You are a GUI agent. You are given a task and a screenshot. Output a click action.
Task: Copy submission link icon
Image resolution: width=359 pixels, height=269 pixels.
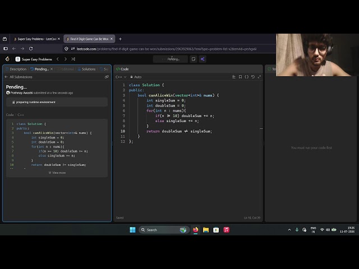click(107, 77)
